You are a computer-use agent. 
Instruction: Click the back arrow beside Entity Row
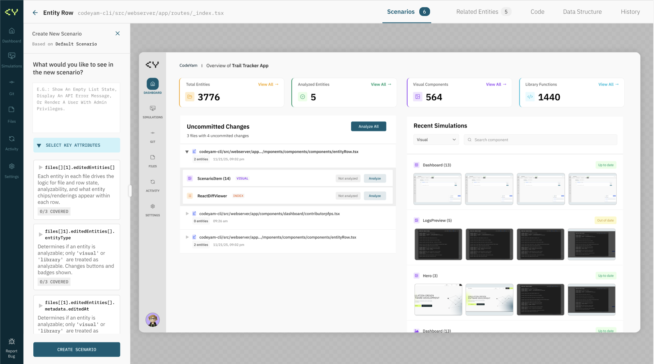[35, 12]
